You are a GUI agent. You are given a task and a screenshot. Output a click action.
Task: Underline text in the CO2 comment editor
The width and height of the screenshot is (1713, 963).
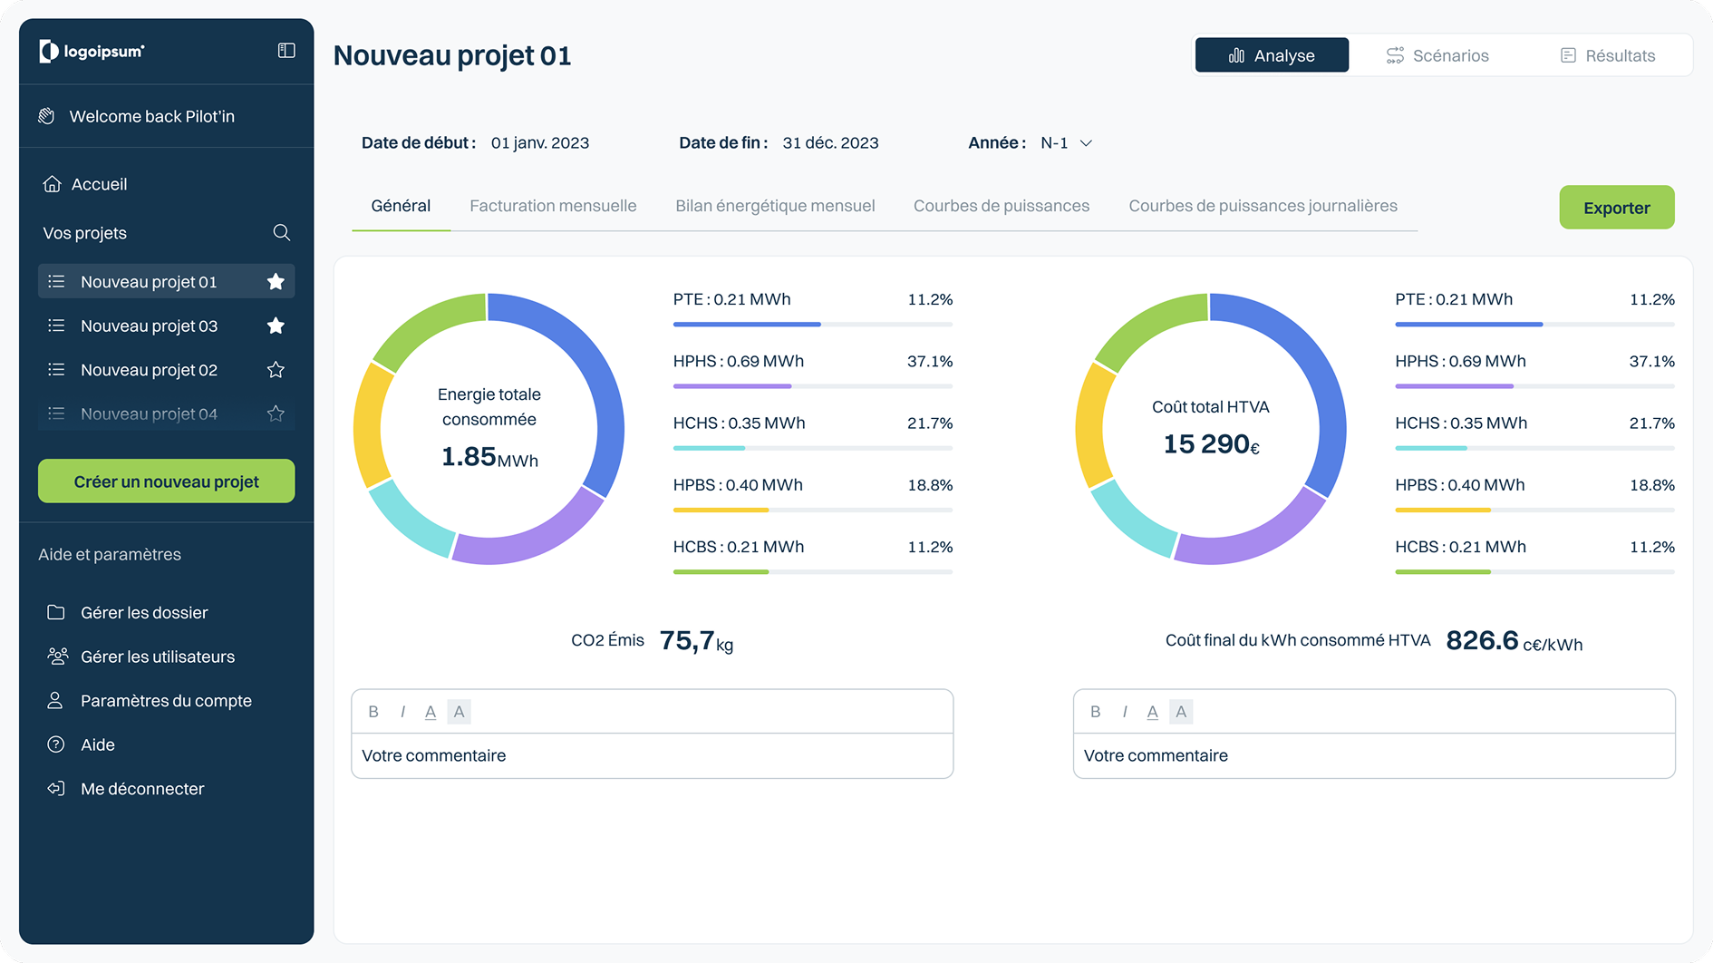431,712
